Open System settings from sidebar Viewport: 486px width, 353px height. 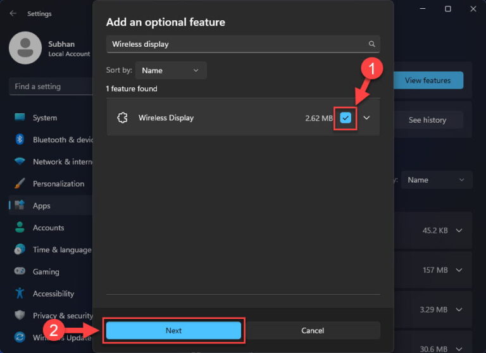click(x=44, y=118)
